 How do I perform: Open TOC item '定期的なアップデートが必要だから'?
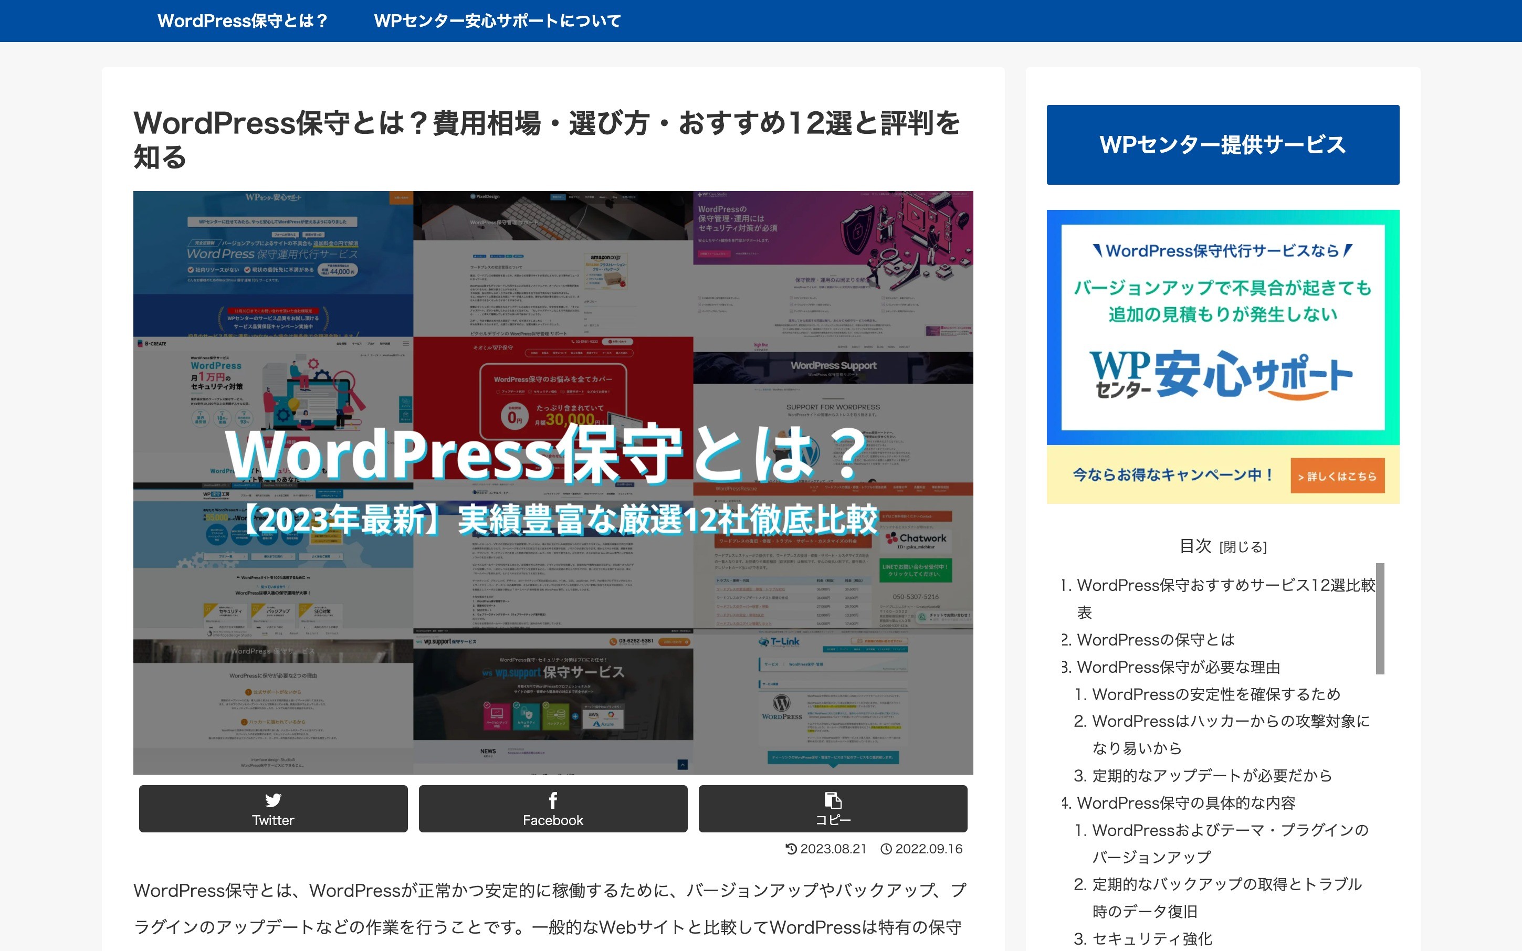(1212, 776)
